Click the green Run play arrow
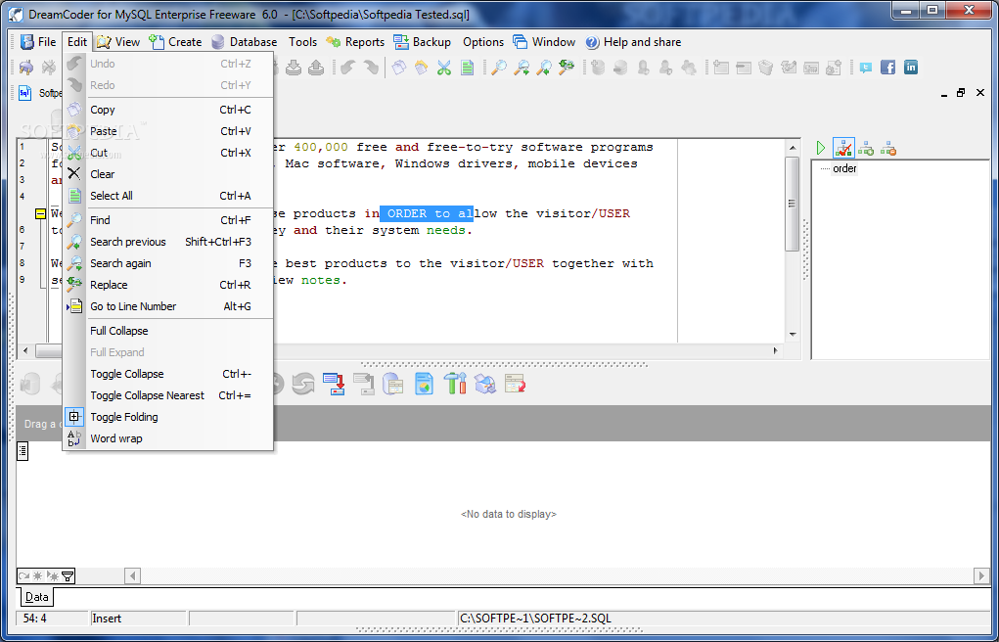The width and height of the screenshot is (999, 642). point(821,149)
